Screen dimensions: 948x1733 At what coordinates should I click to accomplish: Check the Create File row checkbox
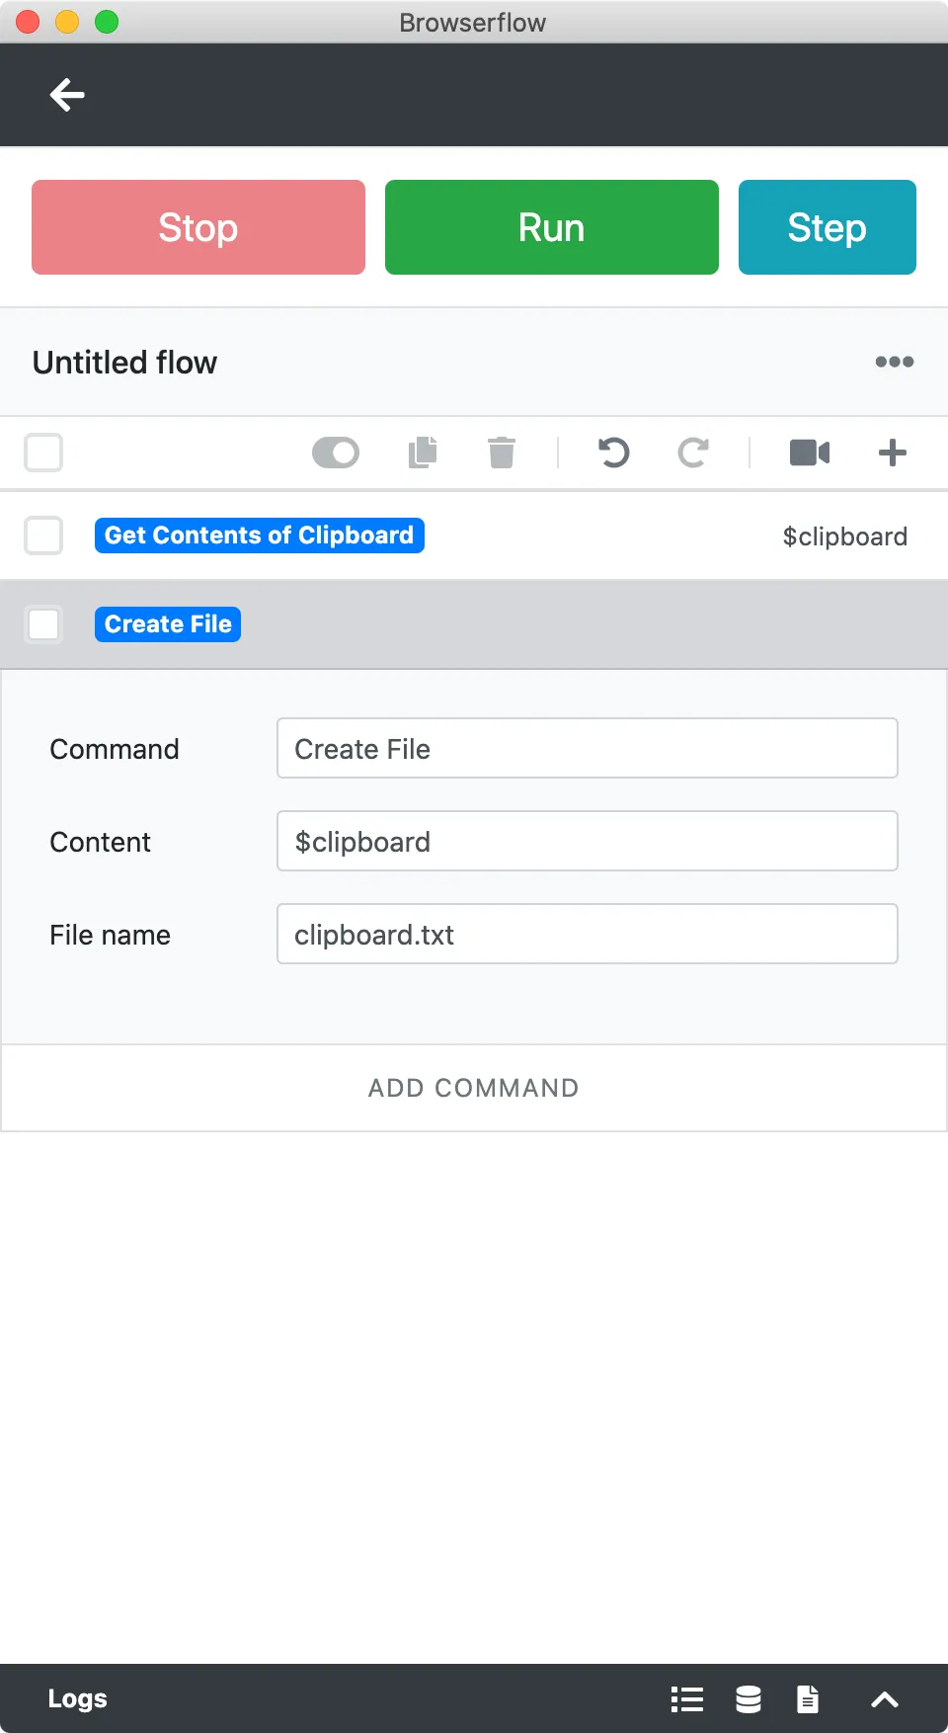[x=43, y=624]
